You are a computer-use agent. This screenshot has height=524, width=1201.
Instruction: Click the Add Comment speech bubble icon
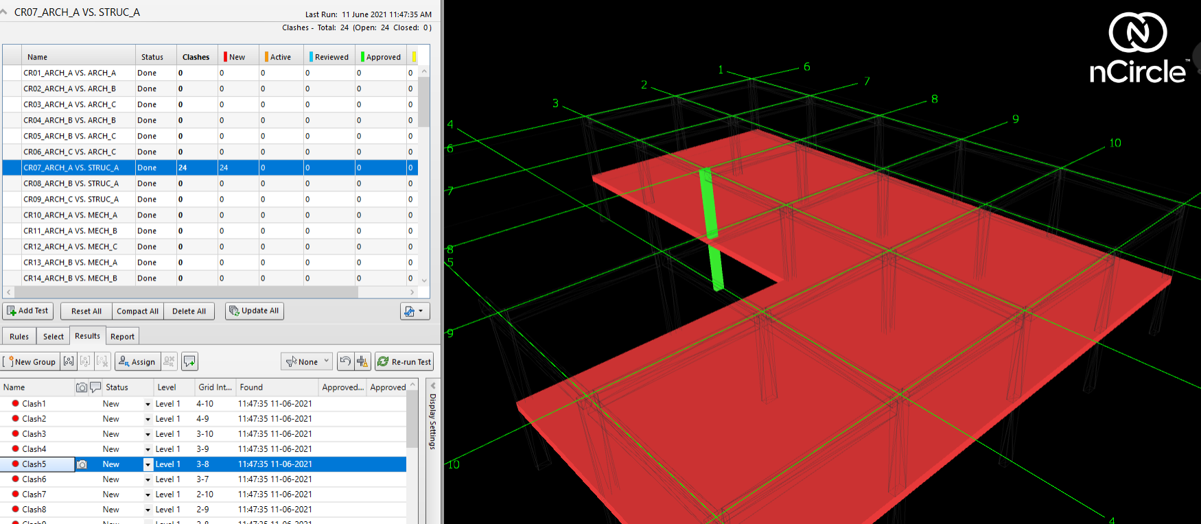[x=190, y=361]
